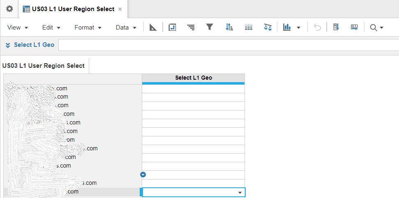Screen dimensions: 399x198
Task: Open the Data menu
Action: pyautogui.click(x=126, y=28)
